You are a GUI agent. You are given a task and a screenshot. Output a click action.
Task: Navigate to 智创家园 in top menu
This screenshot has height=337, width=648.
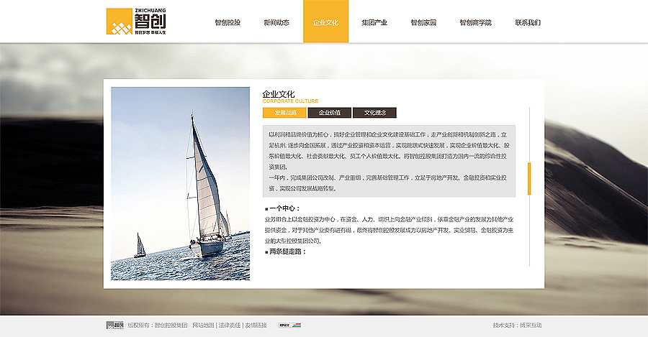[423, 23]
